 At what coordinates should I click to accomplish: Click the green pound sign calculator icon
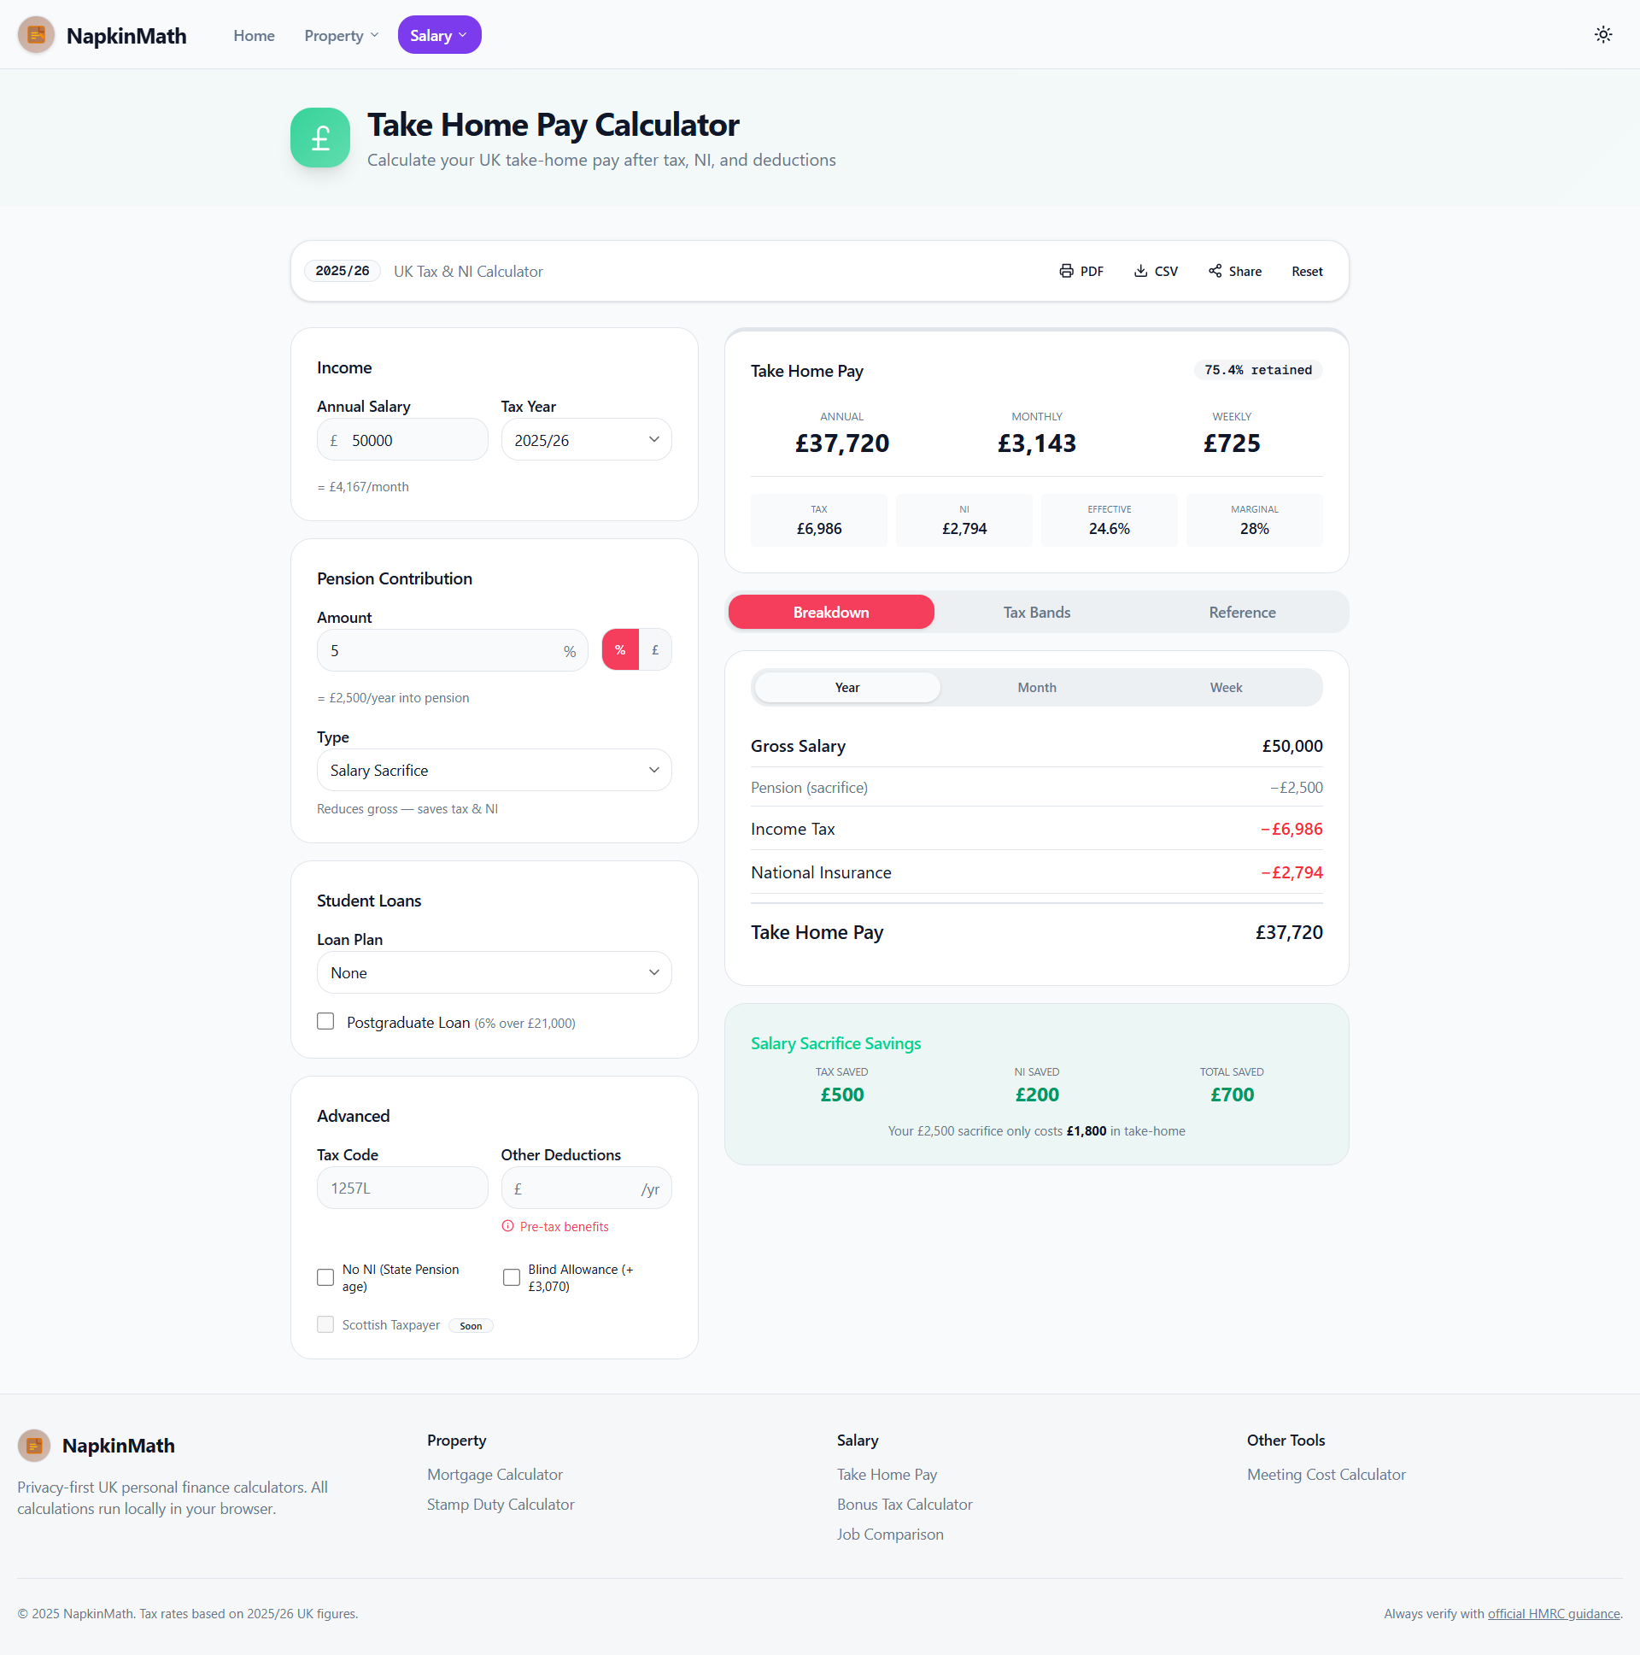click(319, 137)
